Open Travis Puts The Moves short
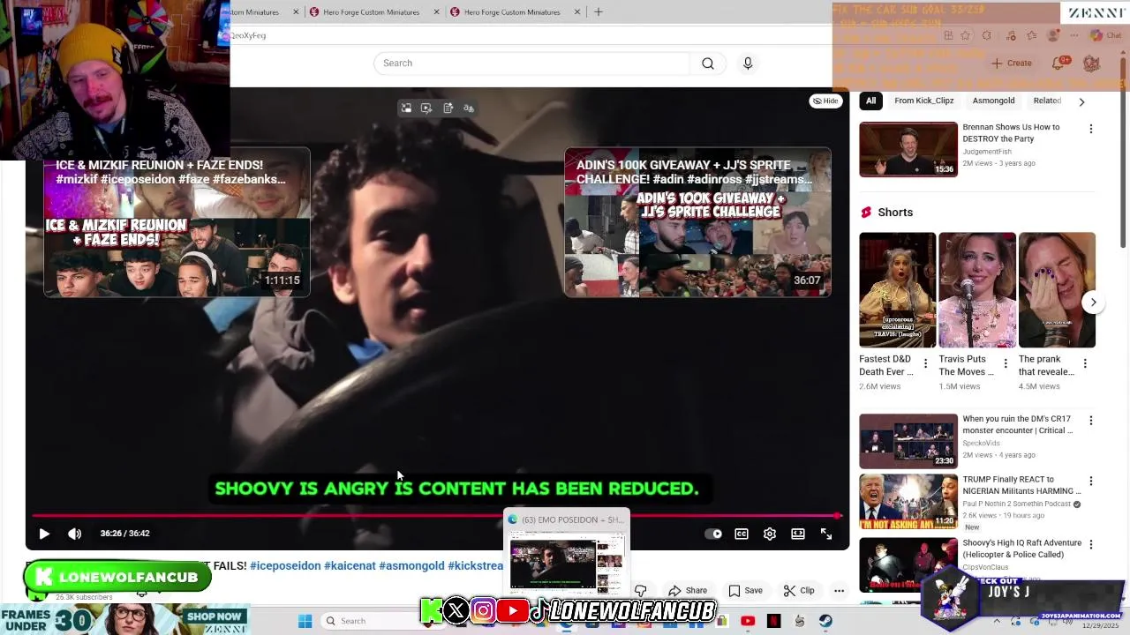Screen dimensions: 1130x635 click(x=976, y=290)
